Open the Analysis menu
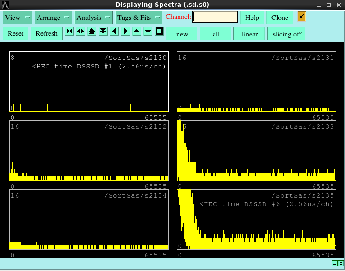 pos(94,18)
